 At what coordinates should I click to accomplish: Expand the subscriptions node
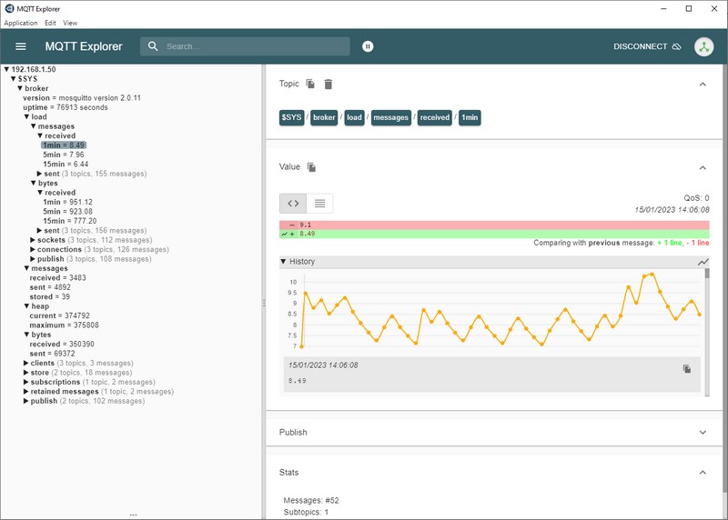click(x=26, y=382)
